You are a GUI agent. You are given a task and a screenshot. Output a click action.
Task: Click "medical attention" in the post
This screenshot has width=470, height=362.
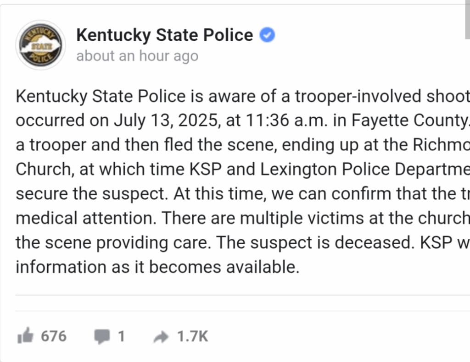click(85, 218)
